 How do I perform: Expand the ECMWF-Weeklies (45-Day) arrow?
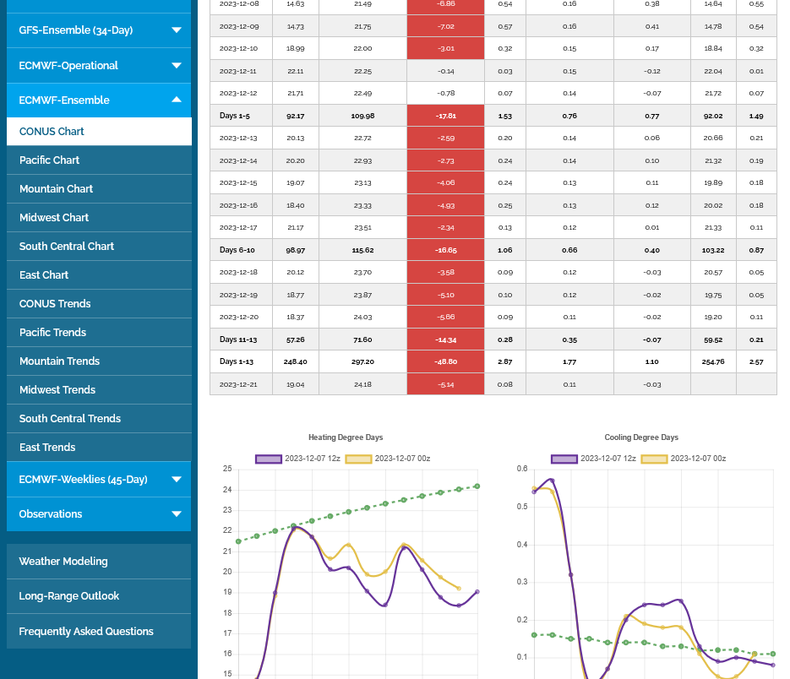tap(176, 480)
